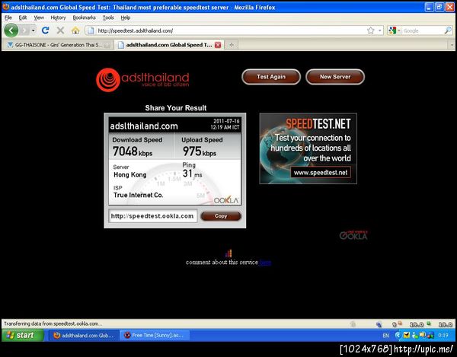Switch to Free Time [Sunny] taskbar button
457x357 pixels.
click(155, 336)
